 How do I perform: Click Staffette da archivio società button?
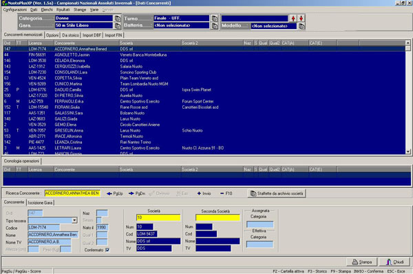[x=277, y=193]
